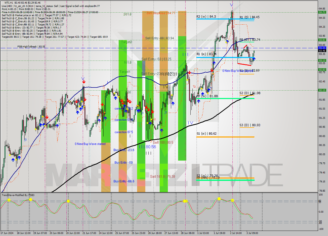Click the '| | | 80.56' wave label

click(x=148, y=147)
